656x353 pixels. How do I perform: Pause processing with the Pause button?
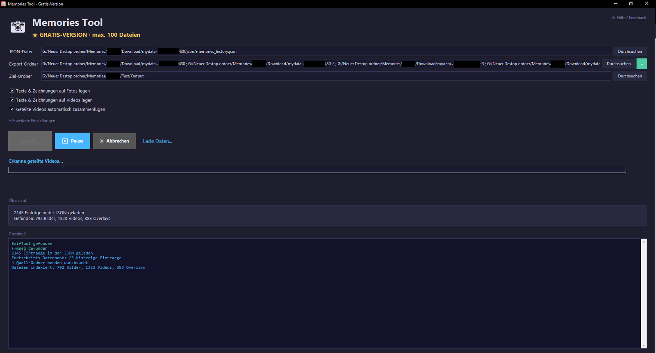tap(73, 141)
